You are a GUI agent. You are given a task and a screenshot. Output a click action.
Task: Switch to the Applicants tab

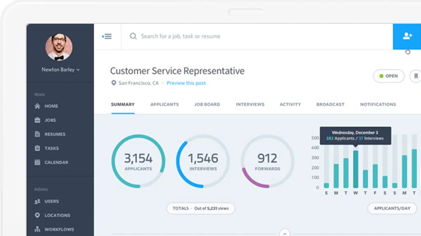(164, 104)
